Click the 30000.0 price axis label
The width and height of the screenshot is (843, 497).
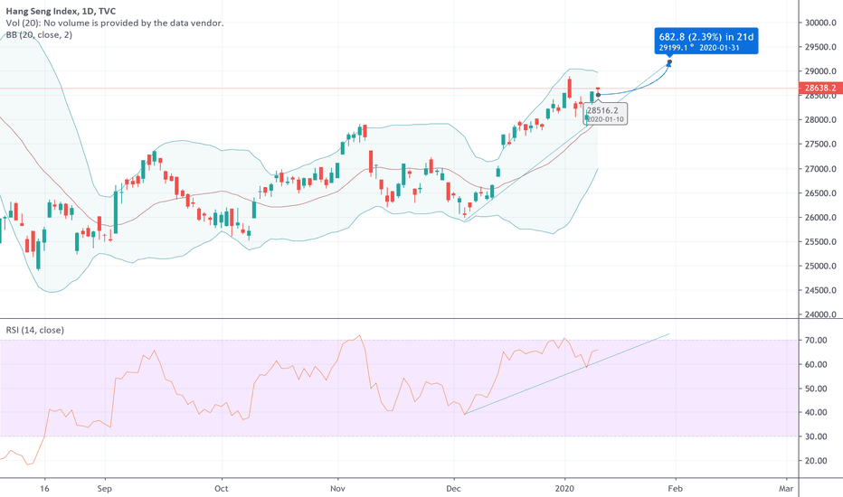tap(820, 23)
